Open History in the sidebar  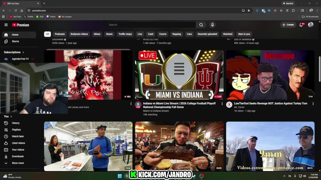[x=19, y=123]
